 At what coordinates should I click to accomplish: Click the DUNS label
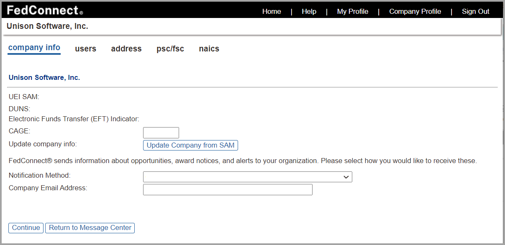click(x=20, y=110)
